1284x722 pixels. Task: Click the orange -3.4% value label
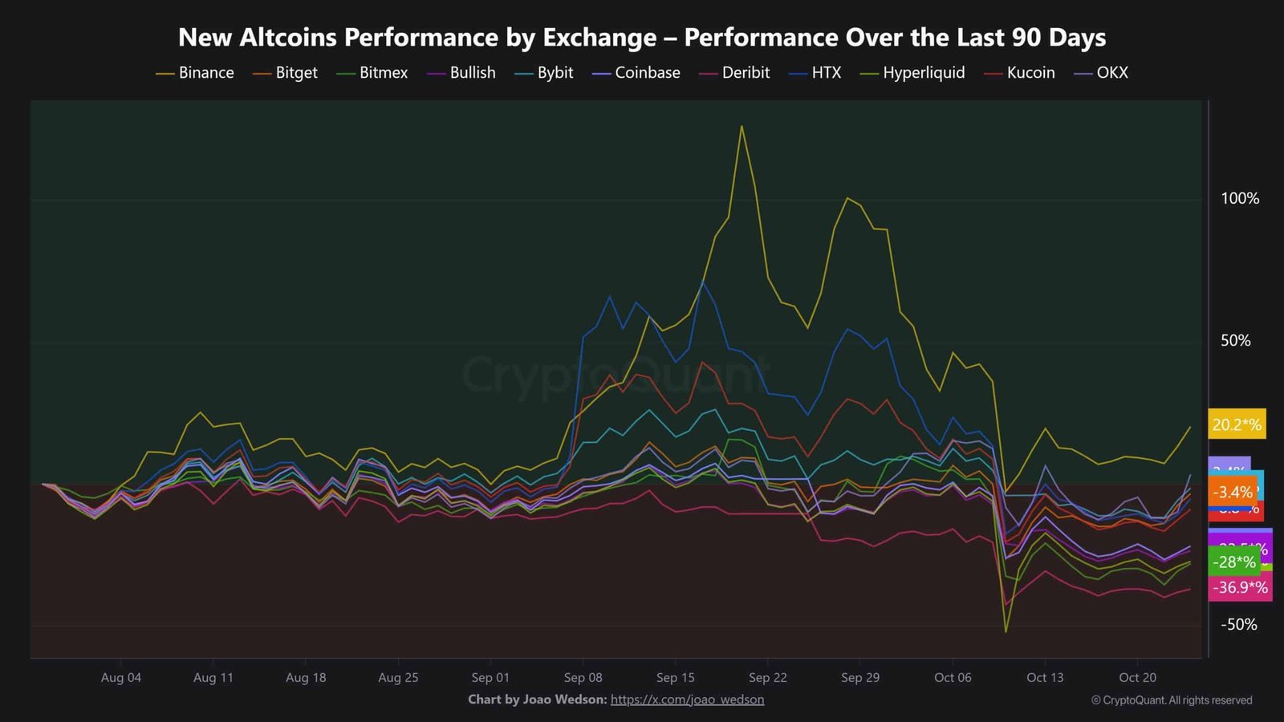[1233, 492]
